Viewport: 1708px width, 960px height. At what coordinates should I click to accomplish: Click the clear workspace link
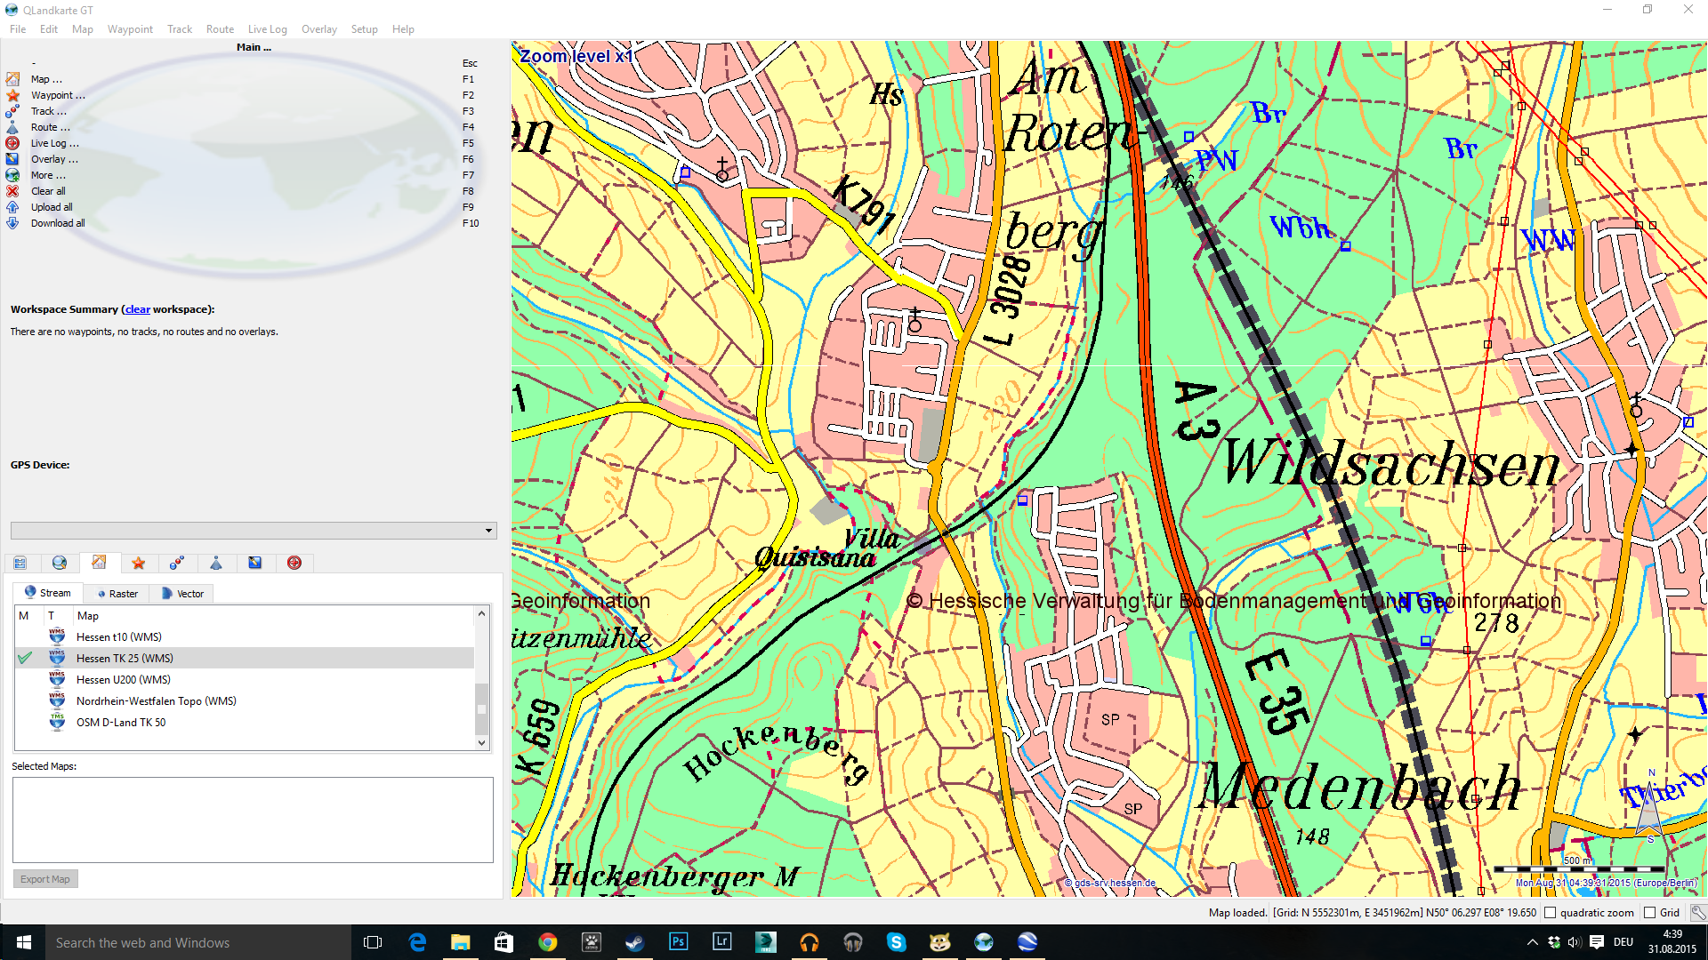click(137, 309)
